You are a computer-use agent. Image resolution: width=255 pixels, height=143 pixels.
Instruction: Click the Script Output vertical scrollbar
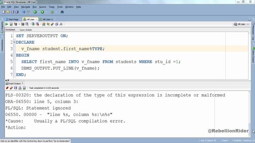coord(249,114)
